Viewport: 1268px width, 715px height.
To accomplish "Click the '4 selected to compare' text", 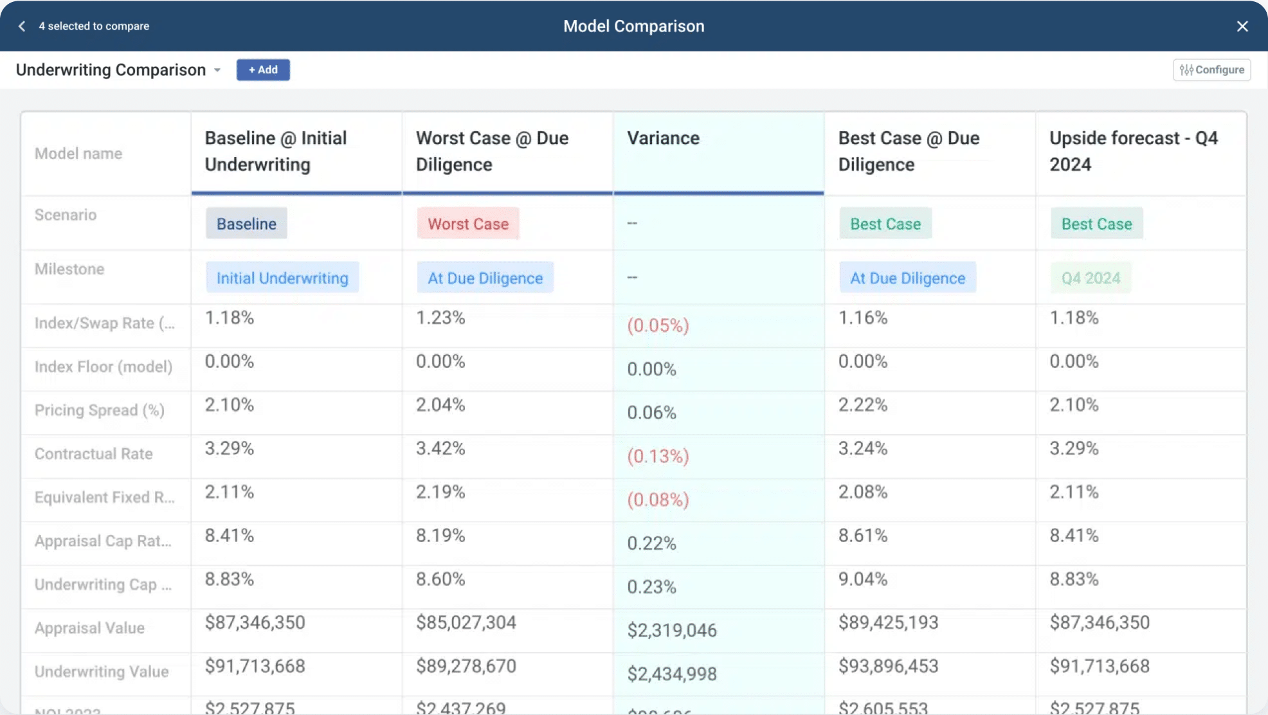I will pos(94,26).
